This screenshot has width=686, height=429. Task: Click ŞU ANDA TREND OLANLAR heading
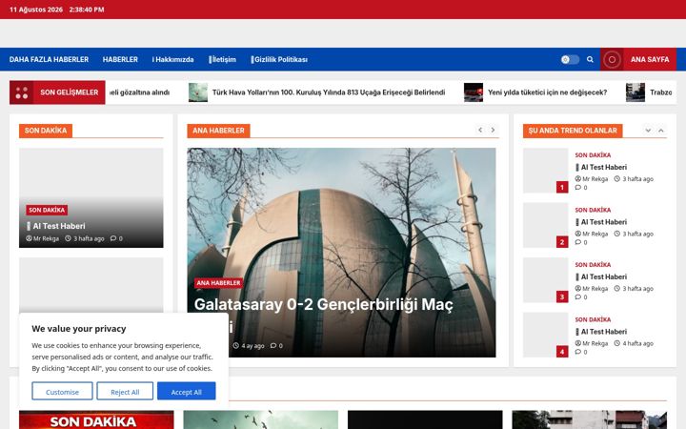point(573,131)
